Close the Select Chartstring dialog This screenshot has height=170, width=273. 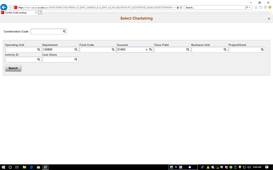click(x=269, y=19)
